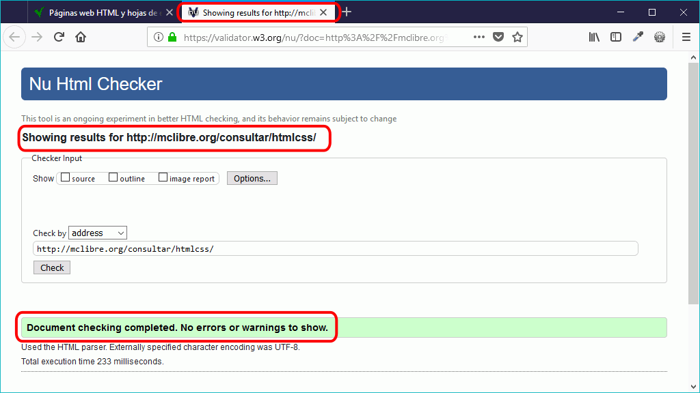
Task: Click the Check button
Action: point(52,267)
